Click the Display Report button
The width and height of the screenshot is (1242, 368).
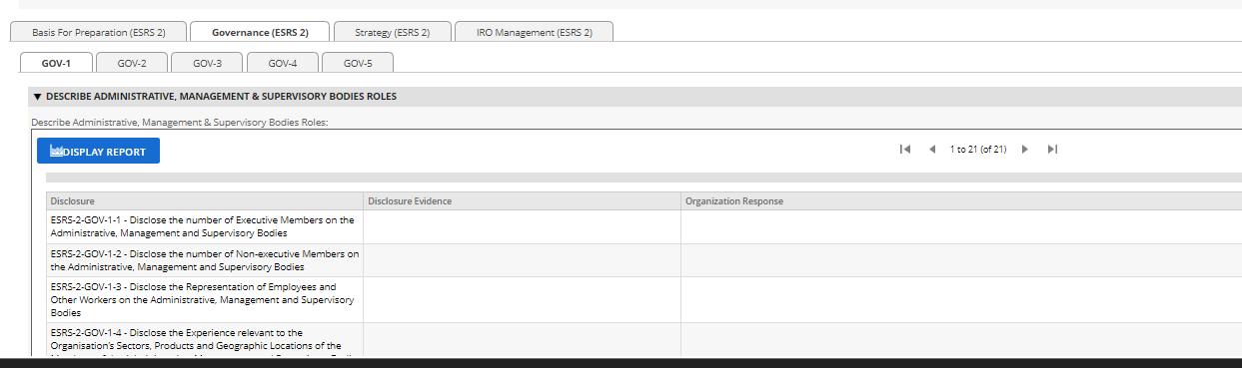(98, 152)
